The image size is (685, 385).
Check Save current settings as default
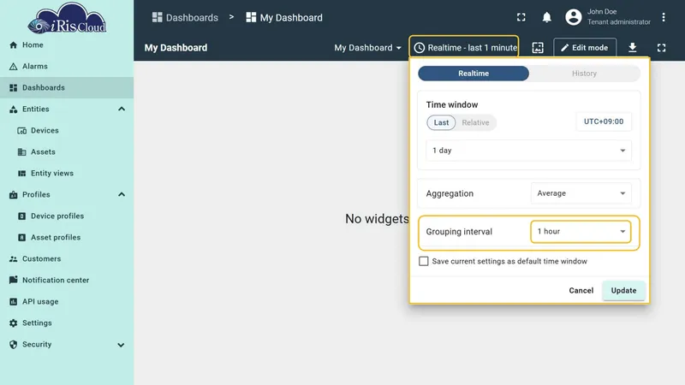tap(423, 261)
